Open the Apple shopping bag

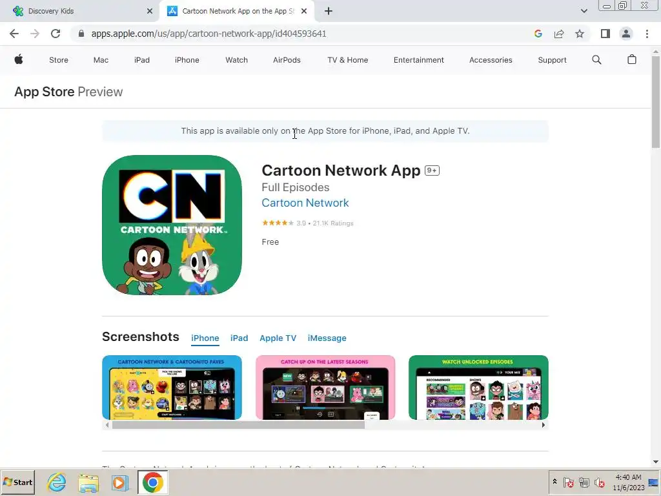[631, 59]
